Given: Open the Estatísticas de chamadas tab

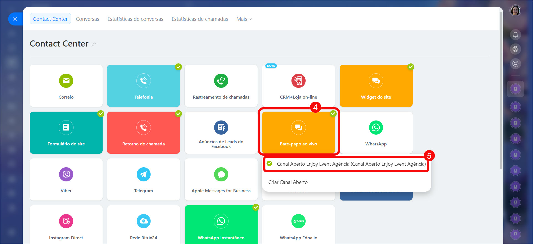Looking at the screenshot, I should point(200,19).
